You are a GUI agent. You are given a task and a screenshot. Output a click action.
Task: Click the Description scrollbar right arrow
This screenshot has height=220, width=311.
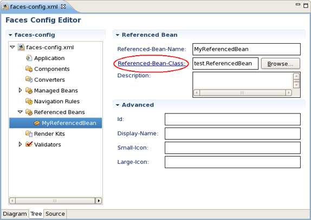tap(289, 92)
